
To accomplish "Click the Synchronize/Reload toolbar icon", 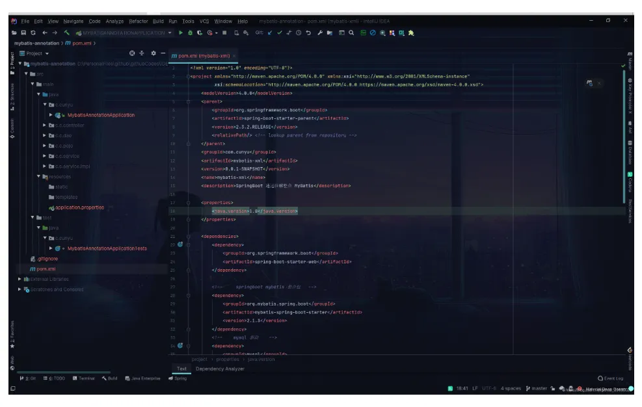I will point(33,33).
